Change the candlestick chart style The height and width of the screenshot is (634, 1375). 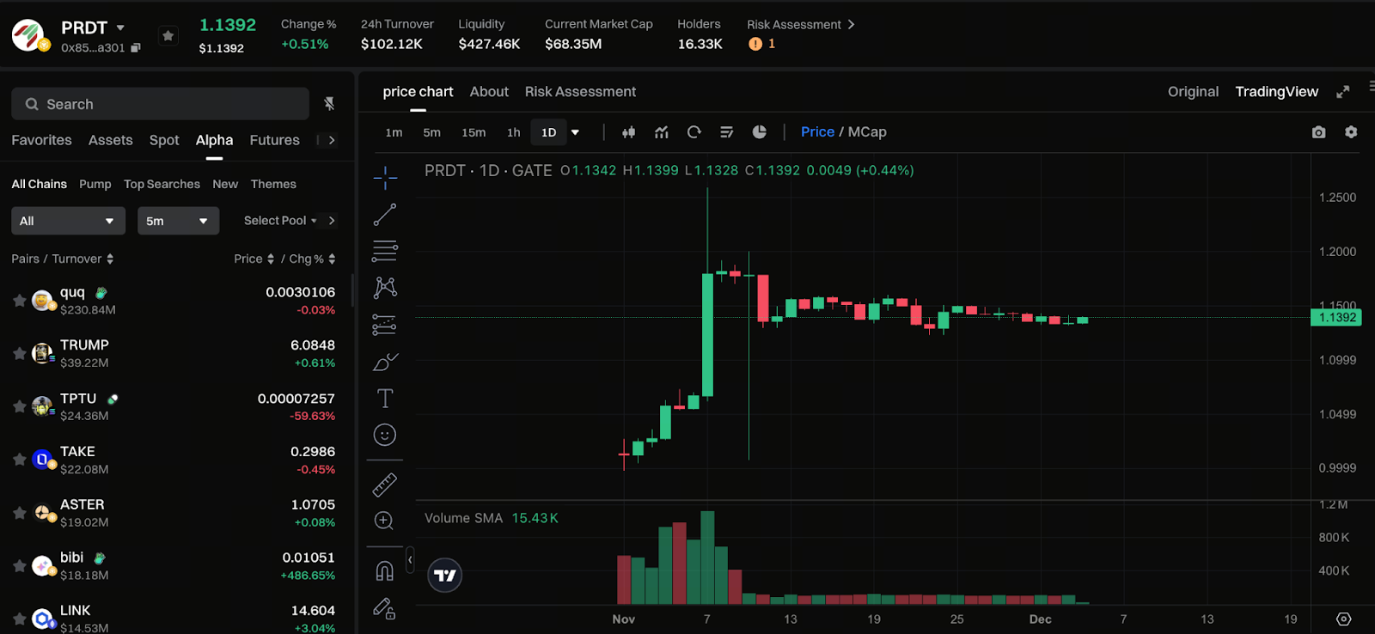pos(629,132)
